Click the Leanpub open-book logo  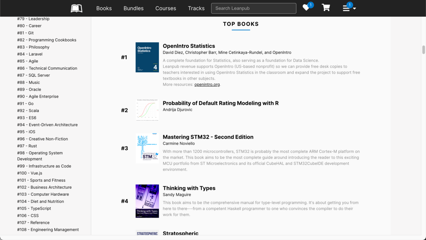click(76, 8)
